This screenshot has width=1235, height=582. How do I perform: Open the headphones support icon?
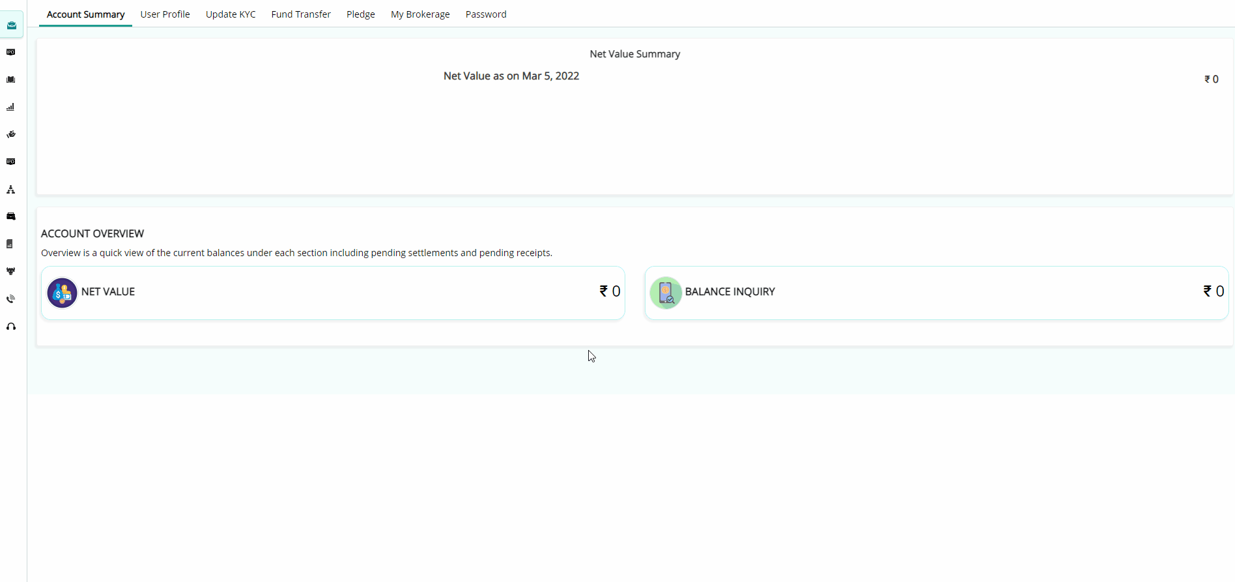click(x=11, y=327)
